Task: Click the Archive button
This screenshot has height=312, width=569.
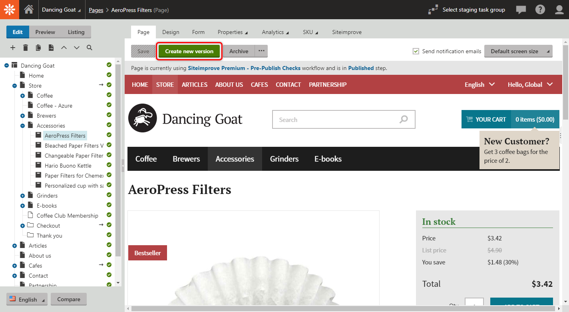Action: click(239, 51)
